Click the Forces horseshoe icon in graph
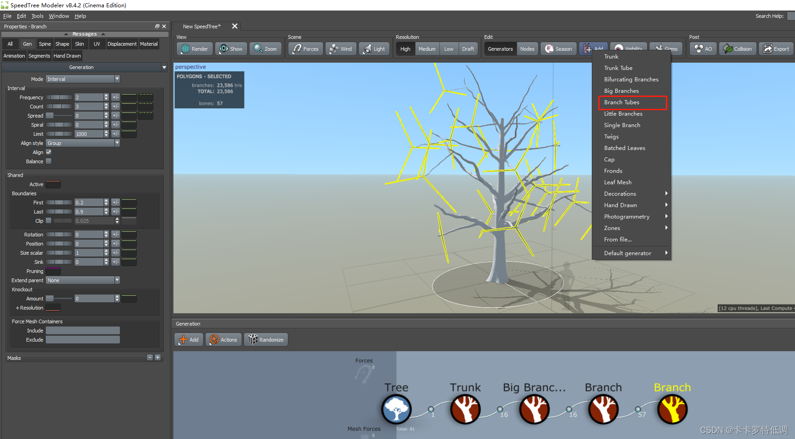This screenshot has height=439, width=795. pos(364,375)
